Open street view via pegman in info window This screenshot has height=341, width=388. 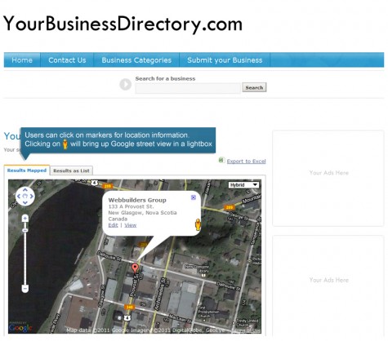pyautogui.click(x=198, y=224)
